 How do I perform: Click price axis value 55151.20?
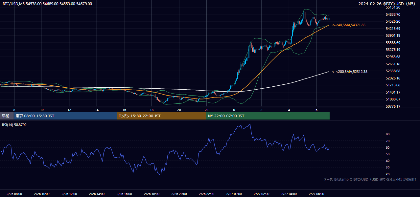click(393, 7)
